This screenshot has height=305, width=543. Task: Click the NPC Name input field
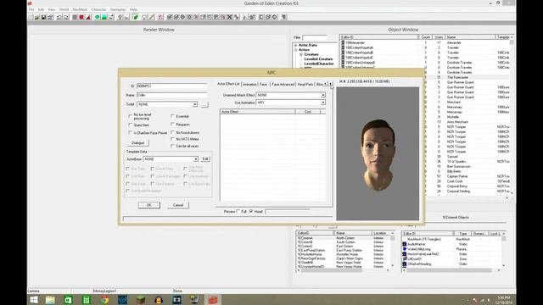(171, 95)
